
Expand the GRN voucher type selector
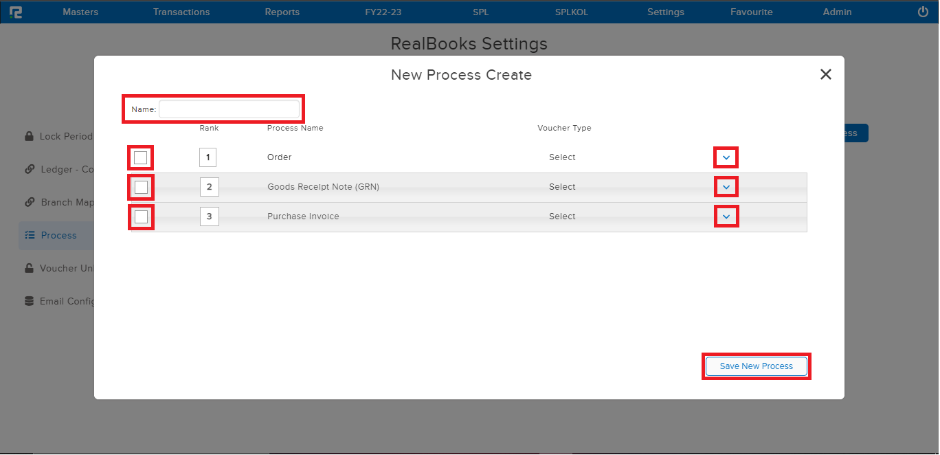[x=726, y=186]
